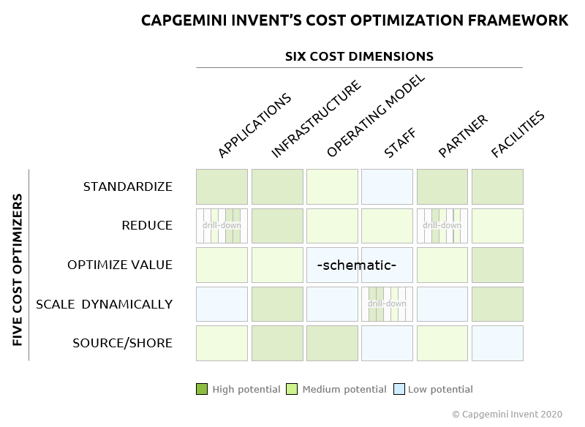Select the Source/Shore row label
Screen dimensions: 585x427
[123, 343]
